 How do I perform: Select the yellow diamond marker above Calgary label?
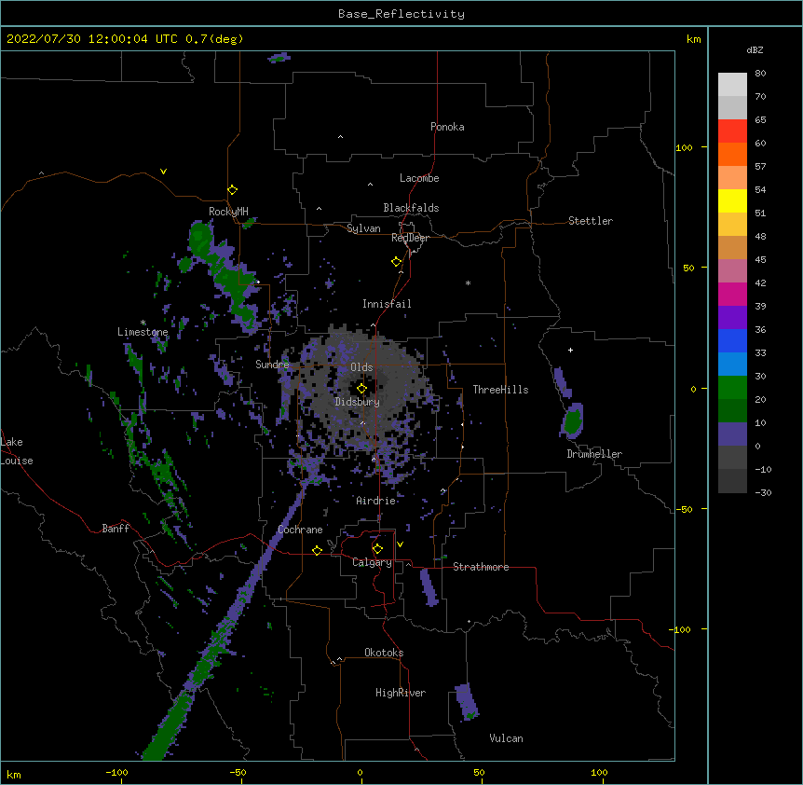click(x=377, y=549)
